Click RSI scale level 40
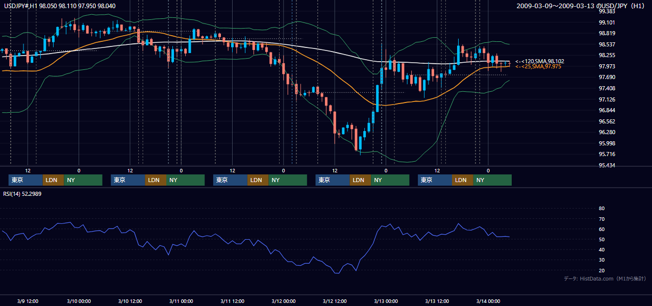 [601, 249]
